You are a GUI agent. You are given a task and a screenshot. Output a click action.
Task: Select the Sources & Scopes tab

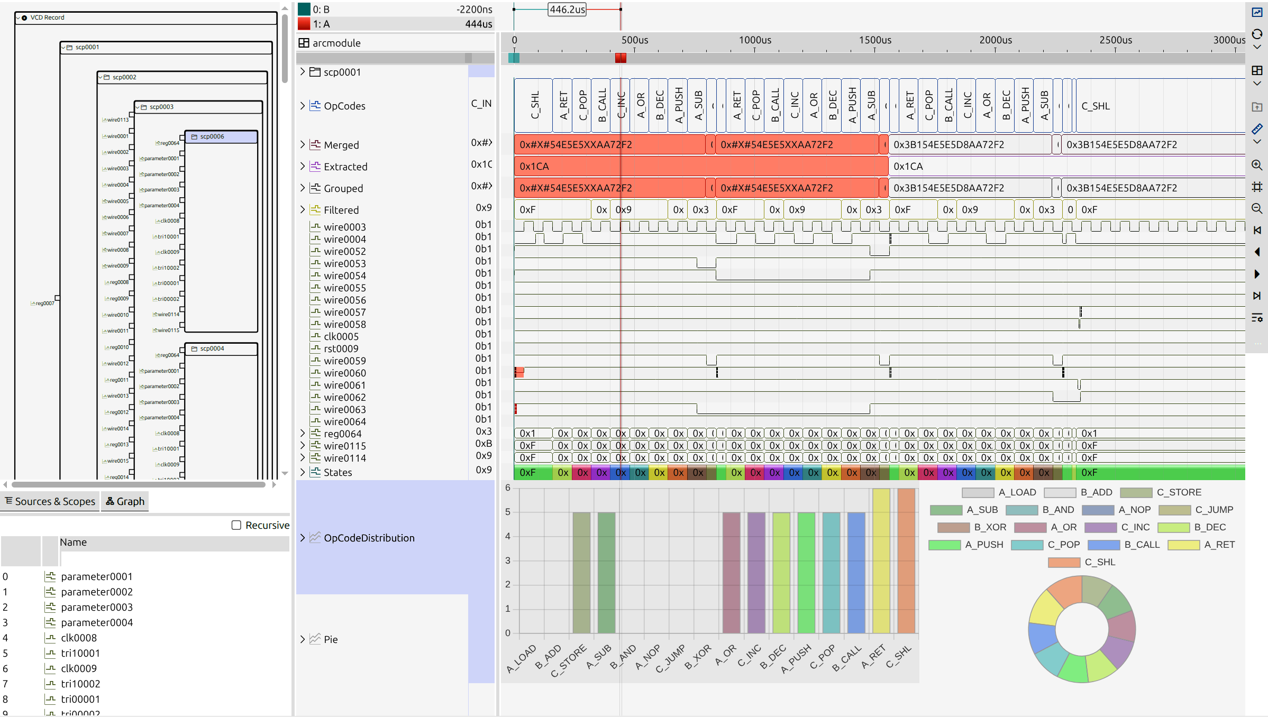pos(50,501)
